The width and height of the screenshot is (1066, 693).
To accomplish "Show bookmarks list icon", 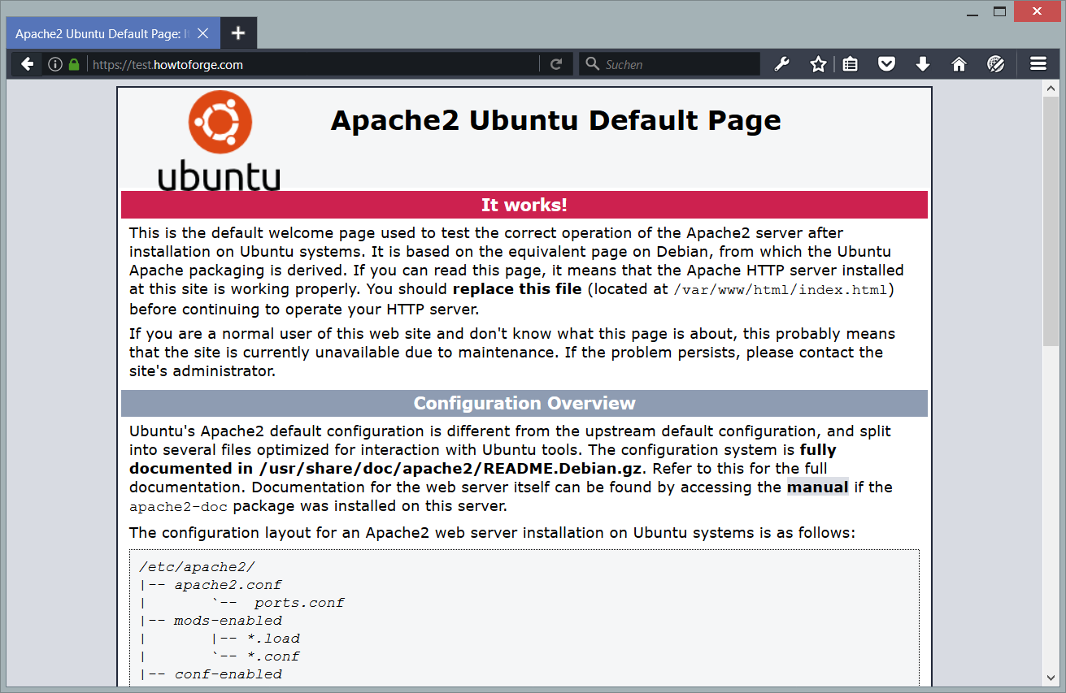I will pos(851,64).
